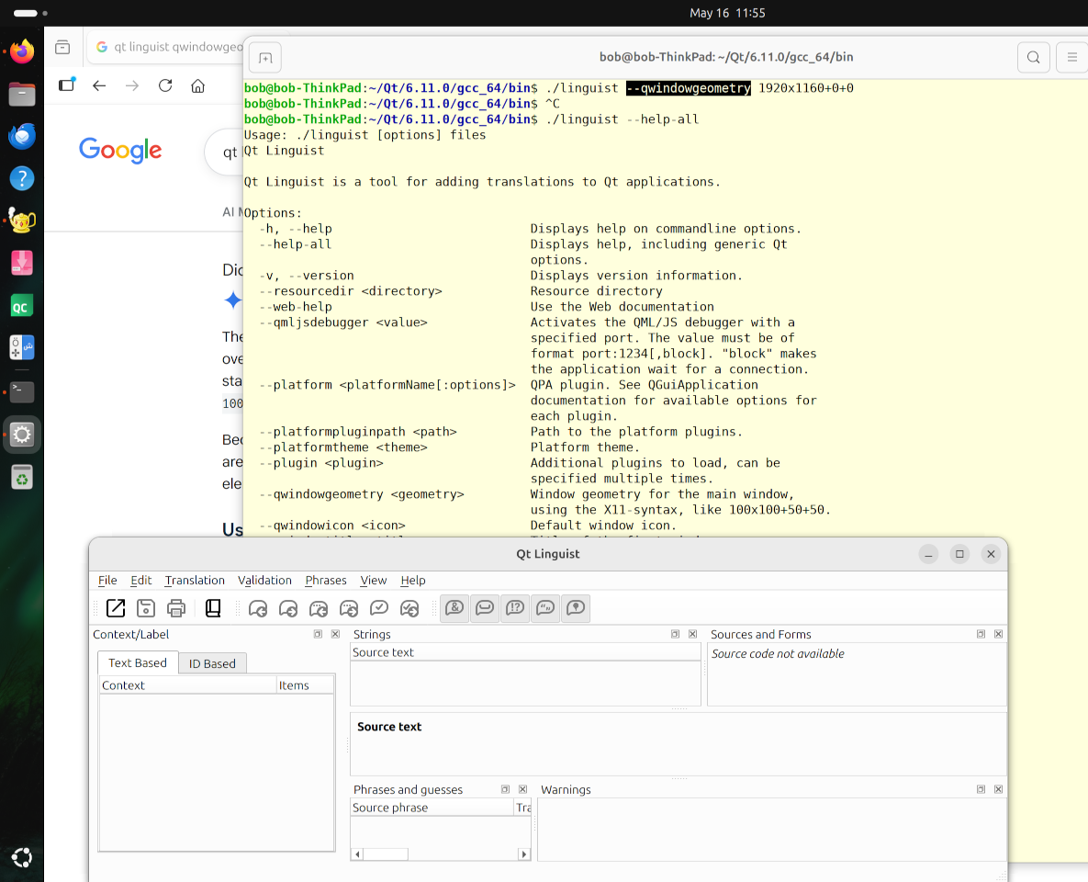This screenshot has height=882, width=1088.
Task: Open the Edit menu in Qt Linguist
Action: pos(140,581)
